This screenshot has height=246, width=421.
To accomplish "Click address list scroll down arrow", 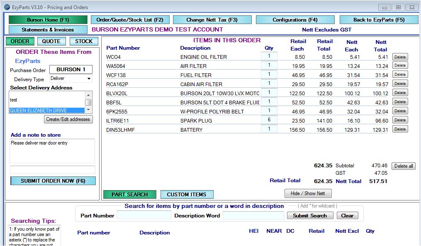I will click(x=88, y=110).
